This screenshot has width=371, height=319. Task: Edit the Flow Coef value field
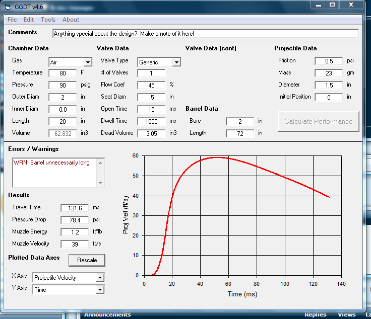coord(151,85)
